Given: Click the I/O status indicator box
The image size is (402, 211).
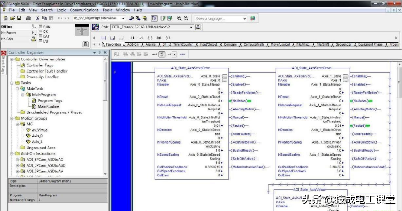Looking at the screenshot, I should coord(40,41).
